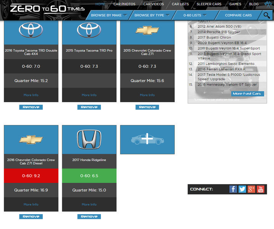Open Google Plus social icon
The height and width of the screenshot is (229, 274).
[x=251, y=189]
